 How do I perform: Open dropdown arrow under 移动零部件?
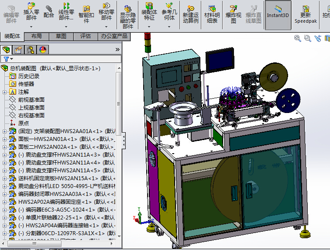coord(106,27)
